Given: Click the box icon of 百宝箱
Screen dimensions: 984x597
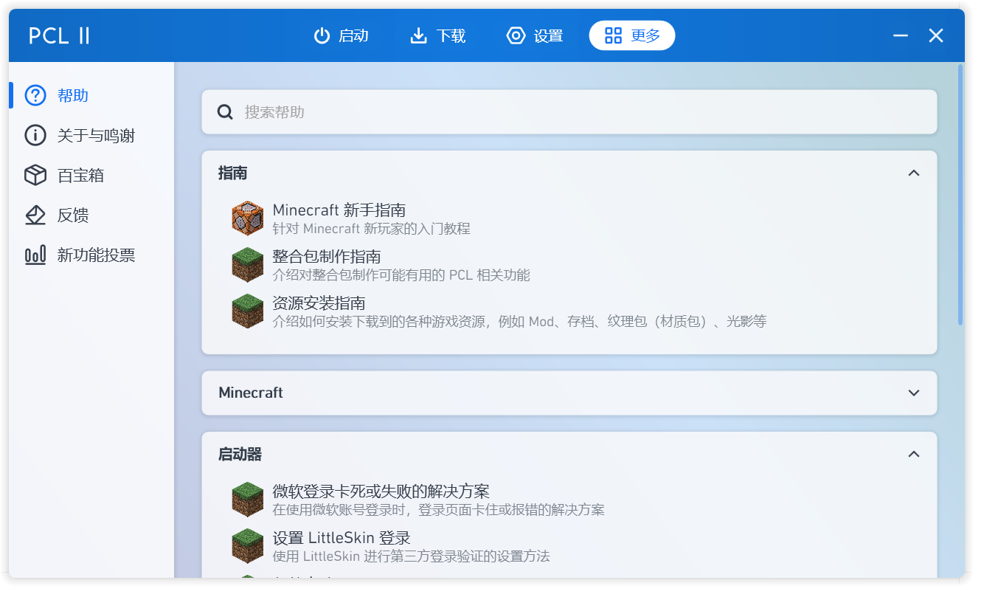Looking at the screenshot, I should [x=35, y=175].
